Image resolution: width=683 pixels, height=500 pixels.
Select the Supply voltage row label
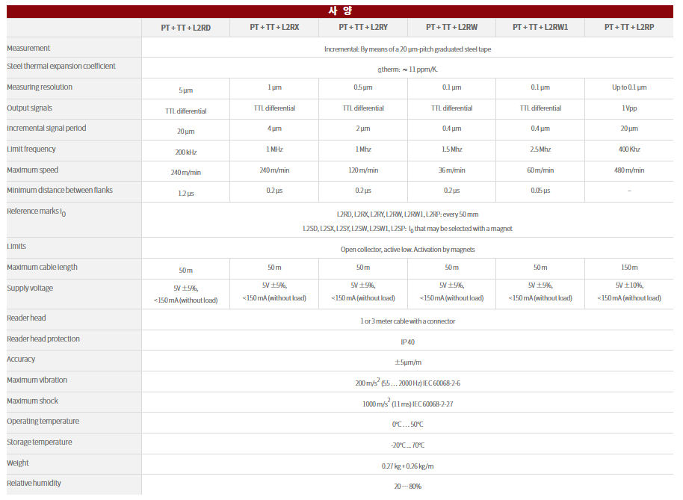click(x=30, y=288)
